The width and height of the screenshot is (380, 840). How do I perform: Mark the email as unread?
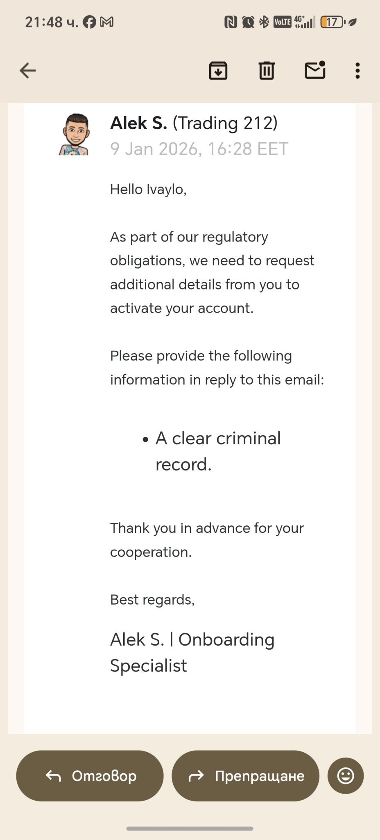(x=315, y=70)
